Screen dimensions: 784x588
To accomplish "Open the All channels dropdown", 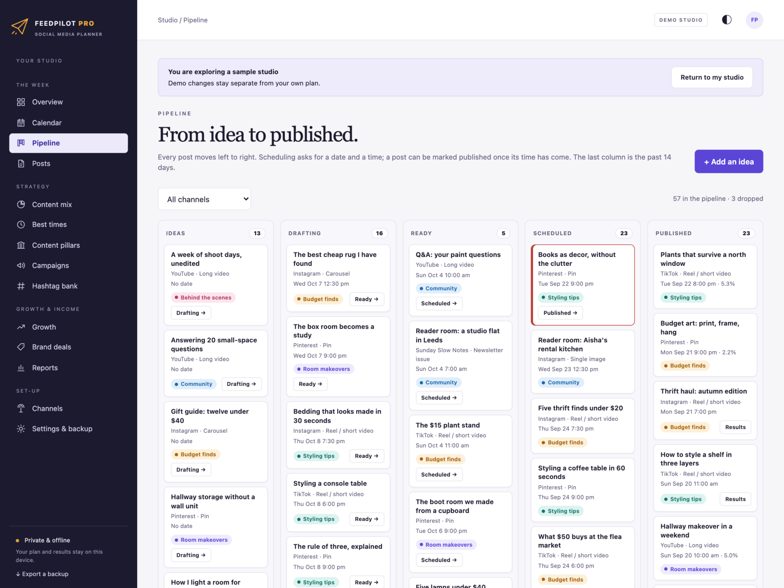I will (x=204, y=199).
